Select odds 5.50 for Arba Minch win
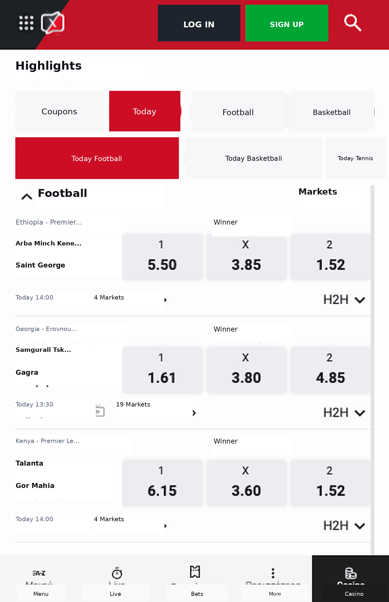 coord(162,257)
